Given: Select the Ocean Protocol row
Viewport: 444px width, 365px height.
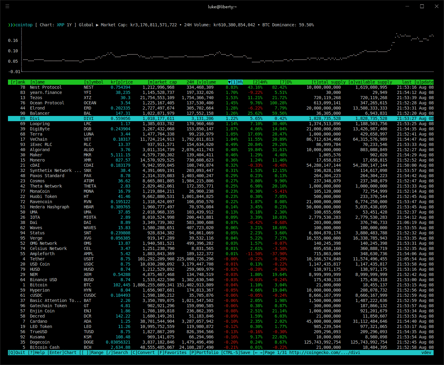Looking at the screenshot, I should coord(221,103).
